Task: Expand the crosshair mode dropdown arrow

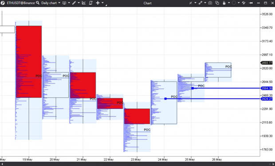Action: (x=102, y=3)
